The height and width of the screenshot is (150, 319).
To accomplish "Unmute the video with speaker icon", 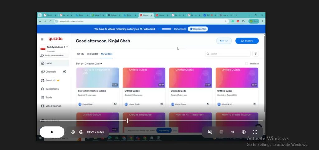I will click(210, 132).
